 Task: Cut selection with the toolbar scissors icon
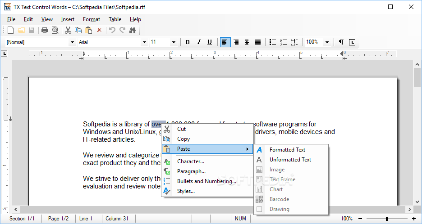(68, 30)
